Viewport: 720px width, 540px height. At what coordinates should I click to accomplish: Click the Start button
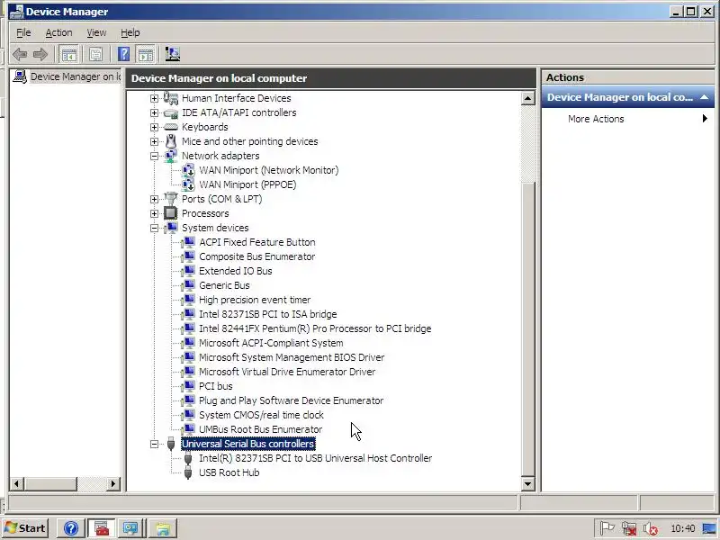[x=26, y=528]
